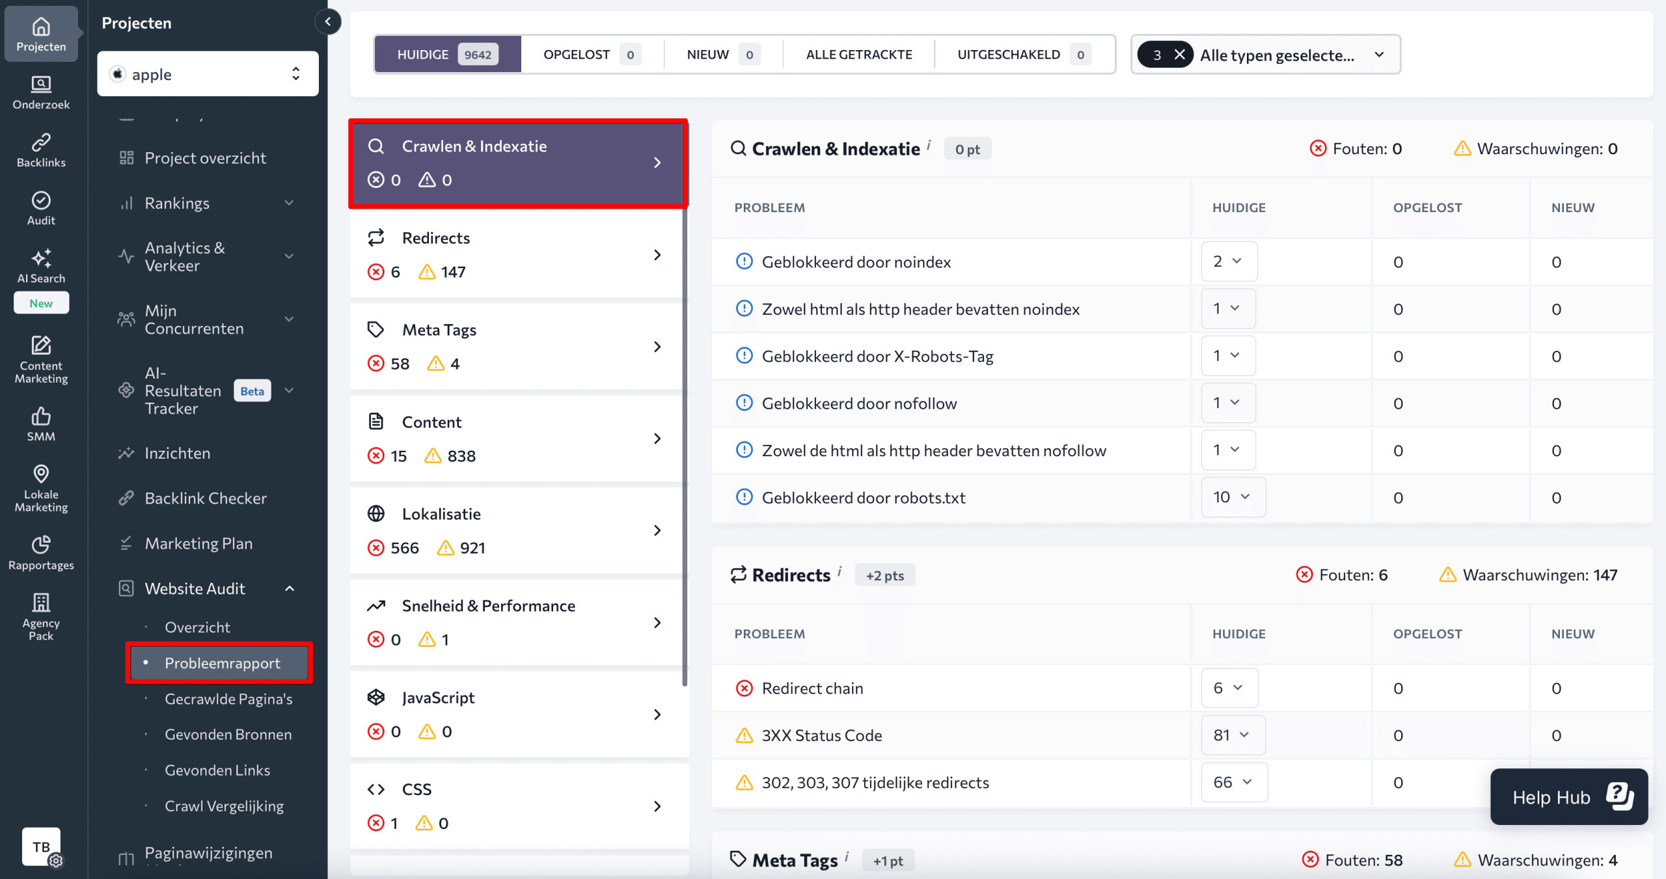The height and width of the screenshot is (879, 1666).
Task: Select the CSS category card
Action: tap(518, 806)
